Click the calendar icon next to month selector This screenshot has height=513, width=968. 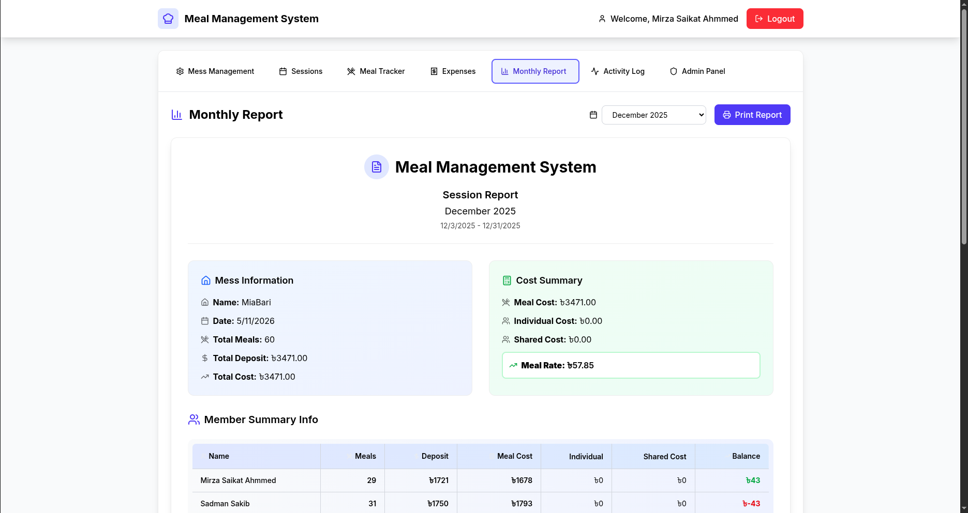point(593,115)
